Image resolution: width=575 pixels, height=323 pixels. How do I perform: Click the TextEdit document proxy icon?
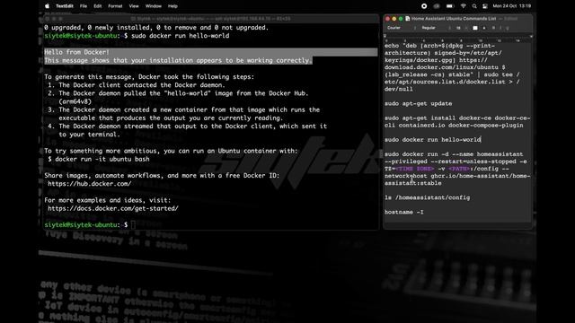tap(407, 19)
